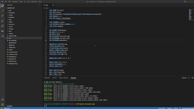This screenshot has width=194, height=109.
Task: Switch to the Debug Console panel tab
Action: pyautogui.click(x=64, y=78)
